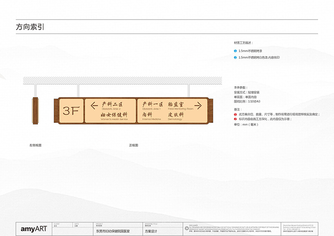Click Dermatology on the sign
Screen dimensions: 334x236
pyautogui.click(x=175, y=119)
